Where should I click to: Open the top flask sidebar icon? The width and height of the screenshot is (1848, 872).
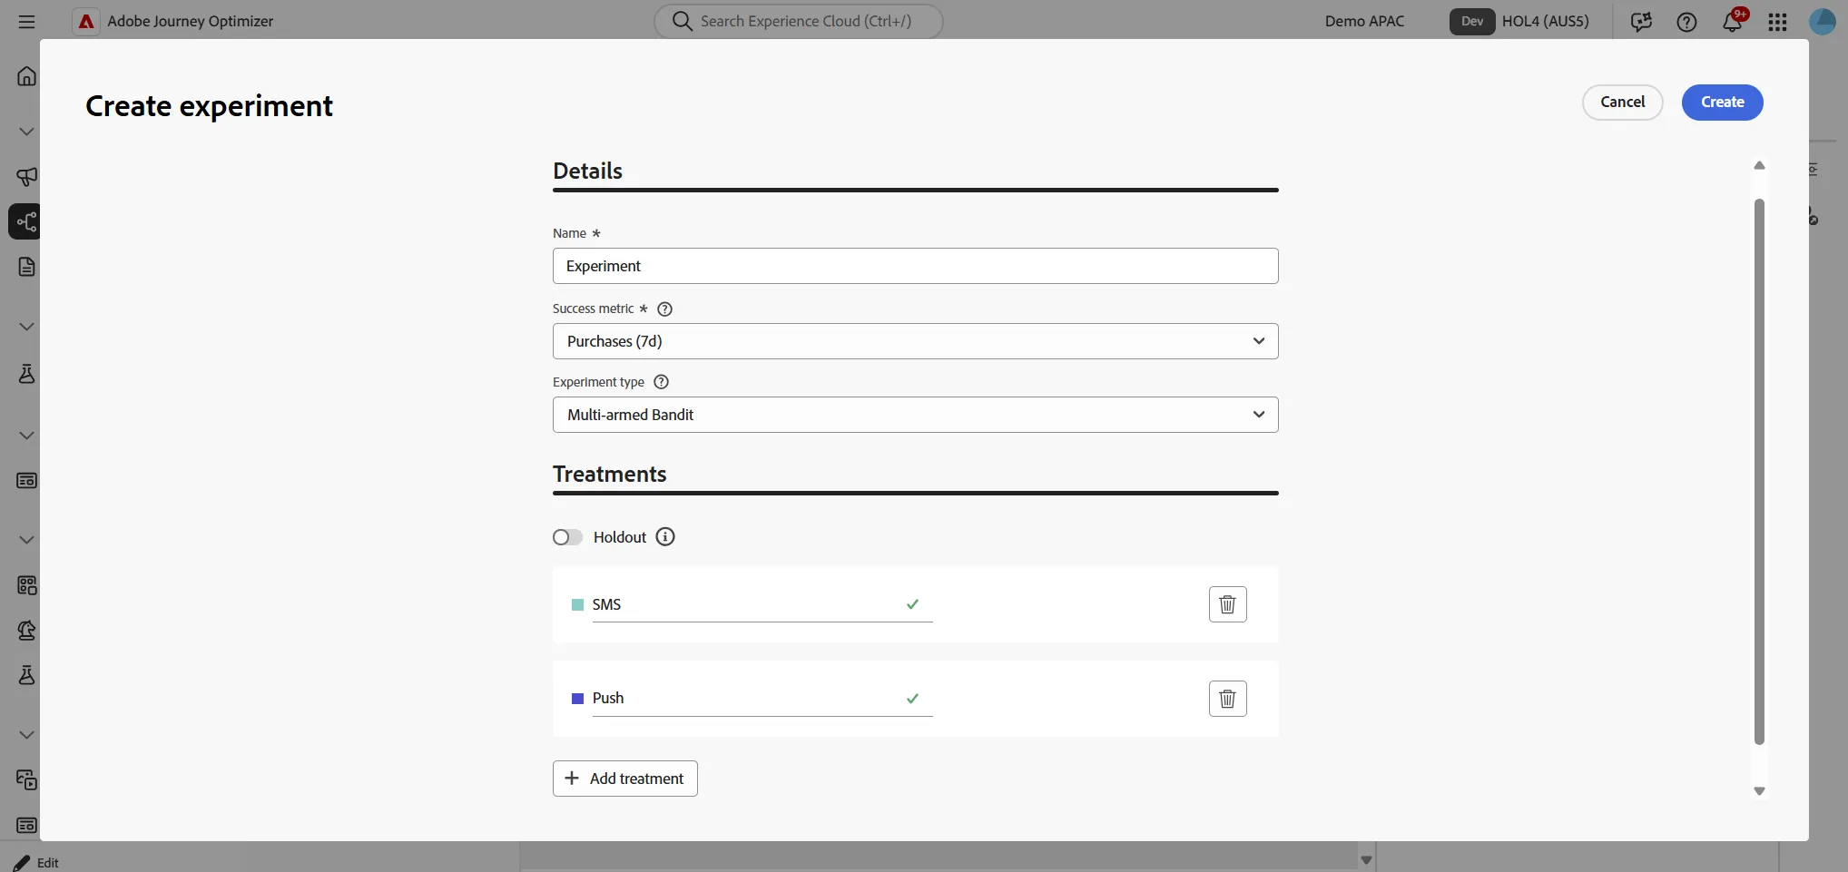26,374
